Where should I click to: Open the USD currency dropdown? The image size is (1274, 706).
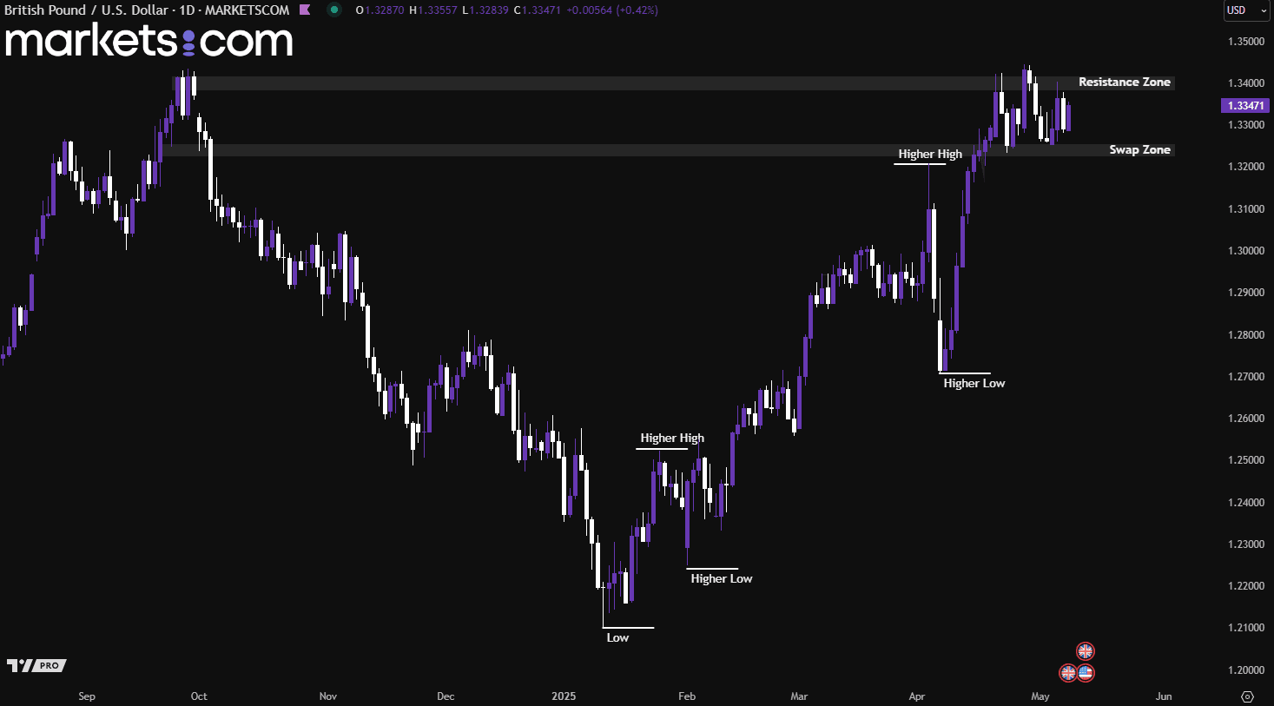[1246, 10]
